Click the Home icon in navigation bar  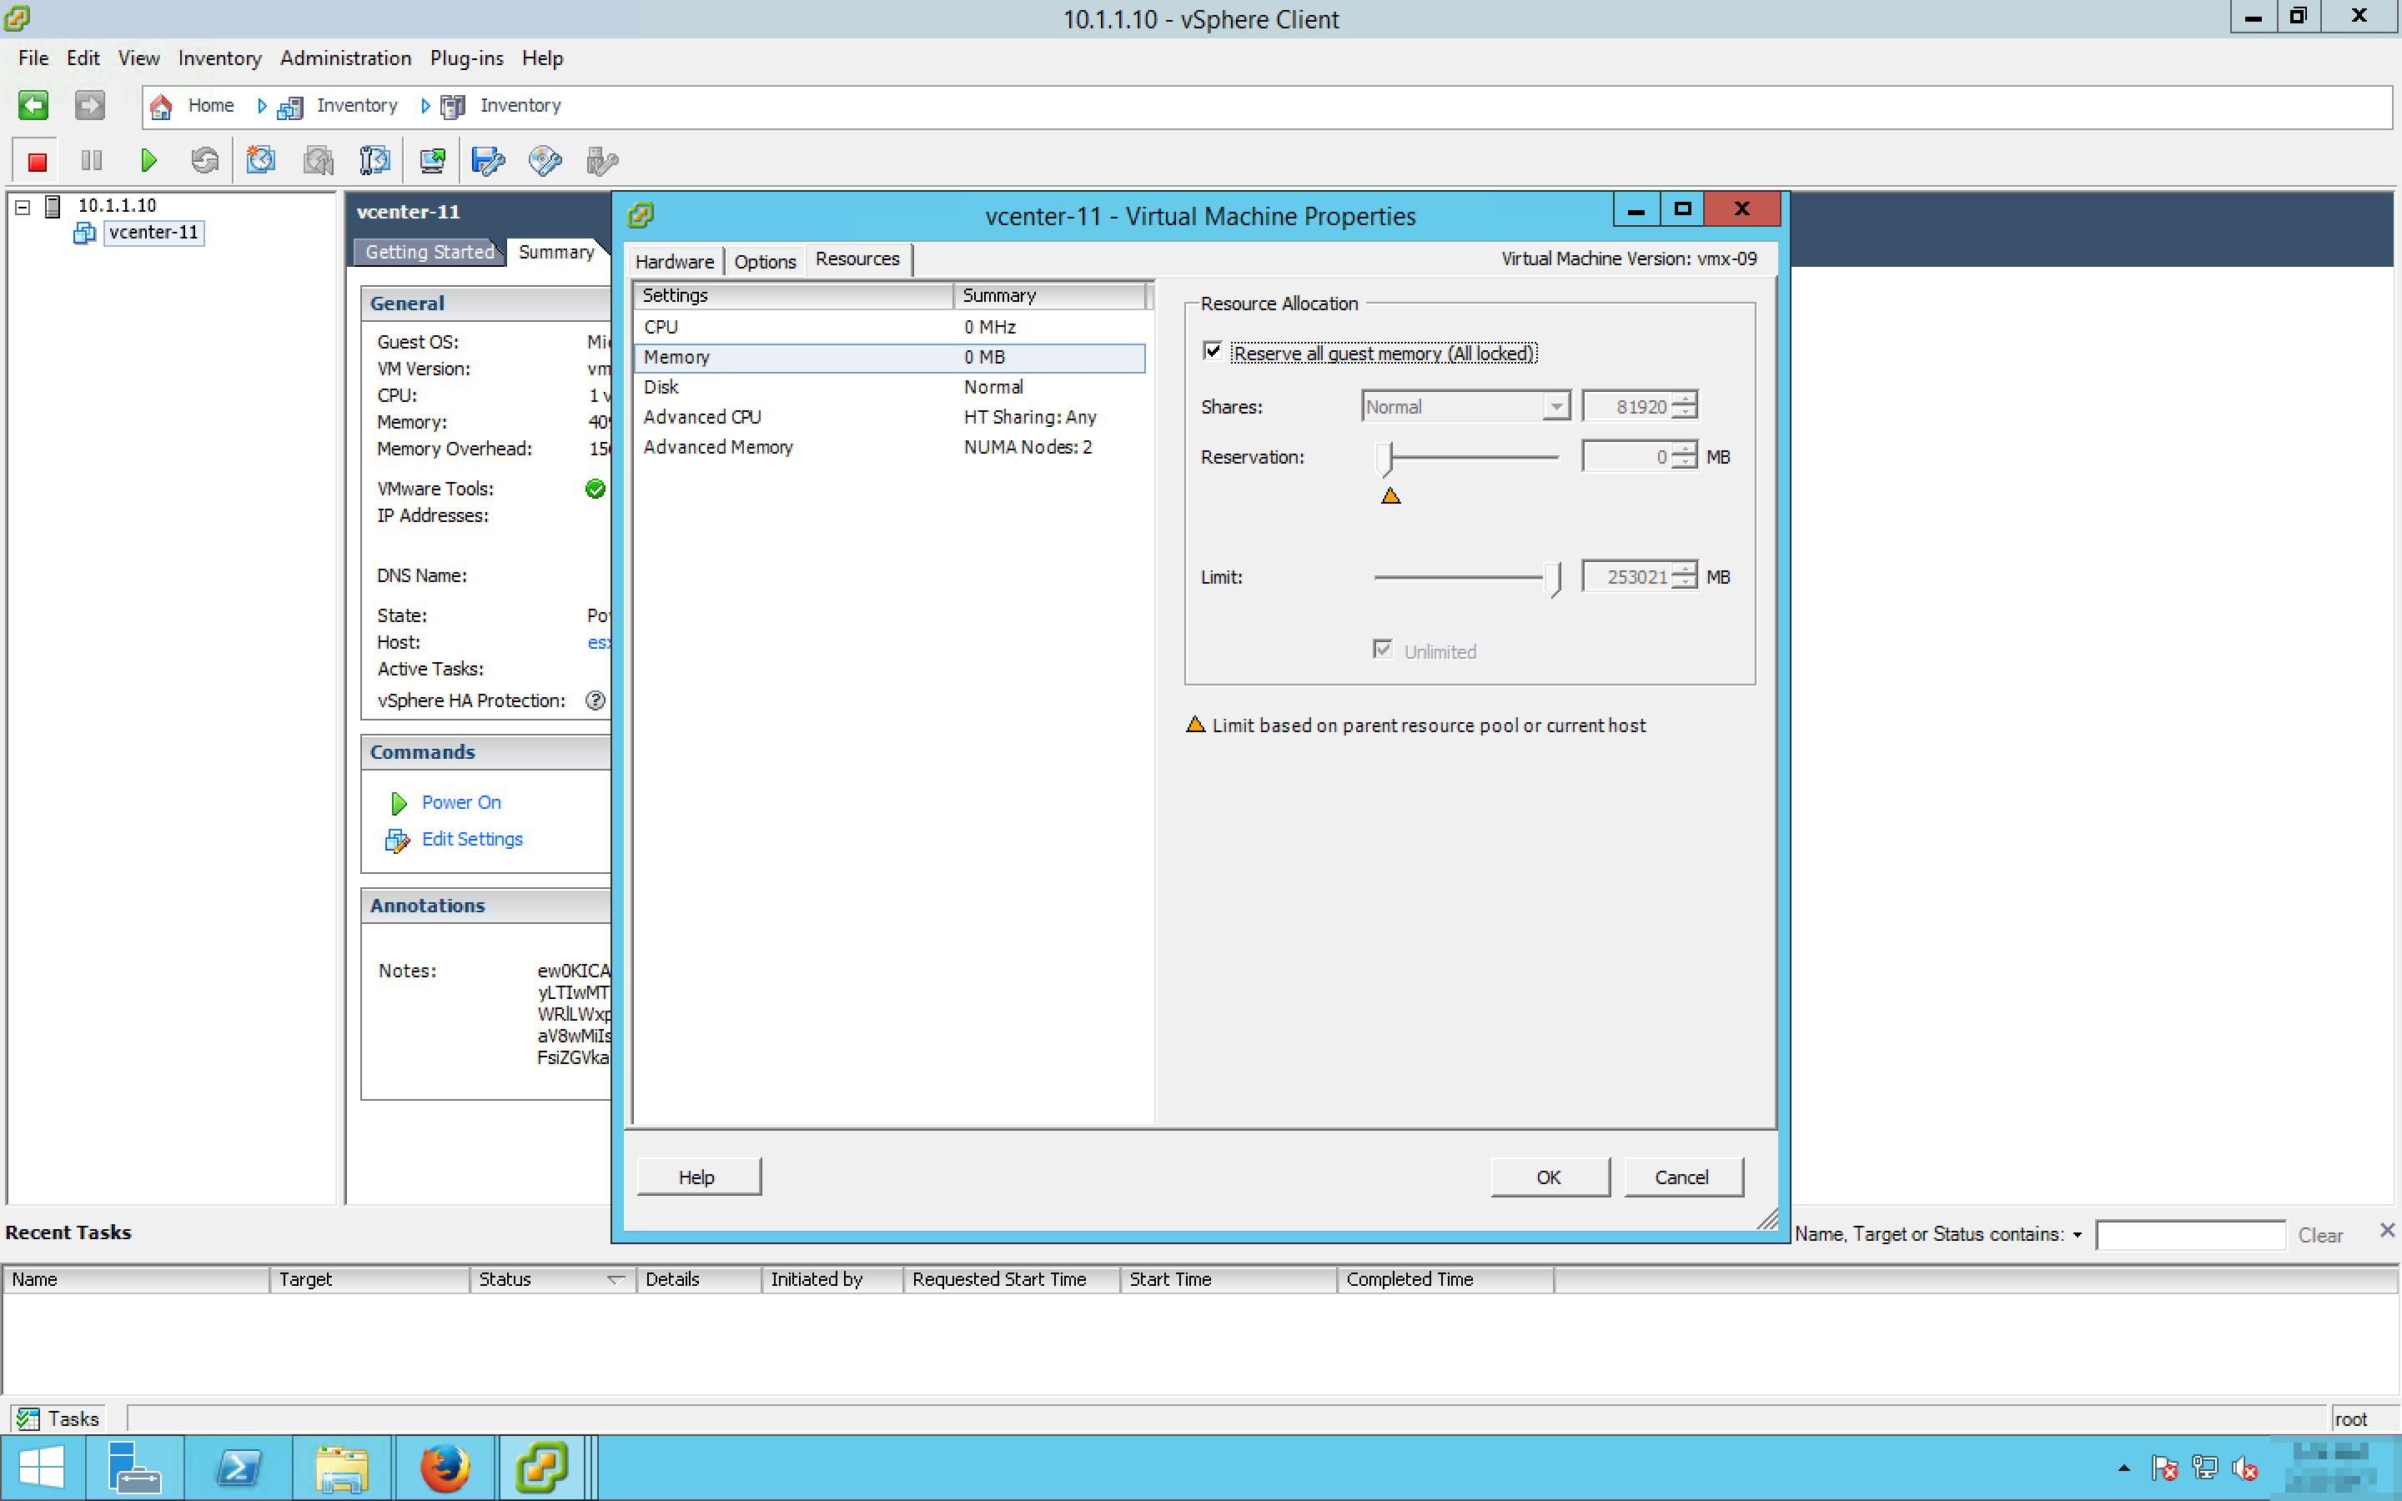click(x=162, y=106)
